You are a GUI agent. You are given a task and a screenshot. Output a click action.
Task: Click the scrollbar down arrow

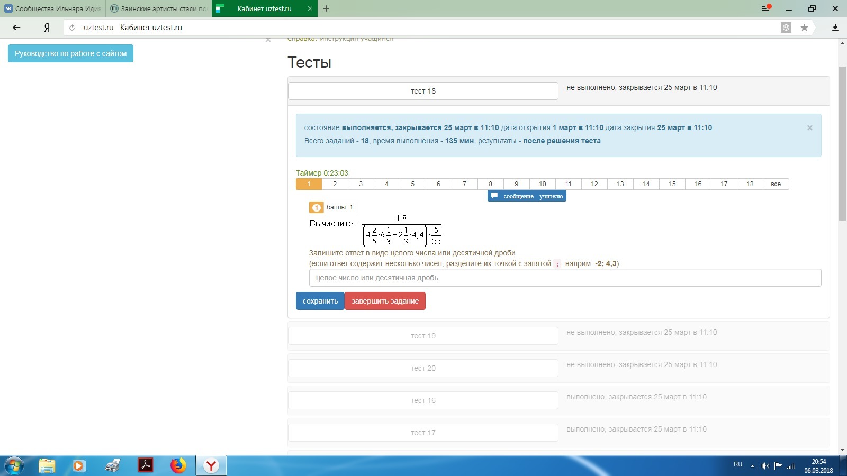(x=842, y=450)
